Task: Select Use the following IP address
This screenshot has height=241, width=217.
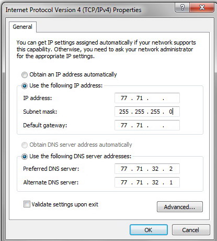Action: (x=25, y=86)
